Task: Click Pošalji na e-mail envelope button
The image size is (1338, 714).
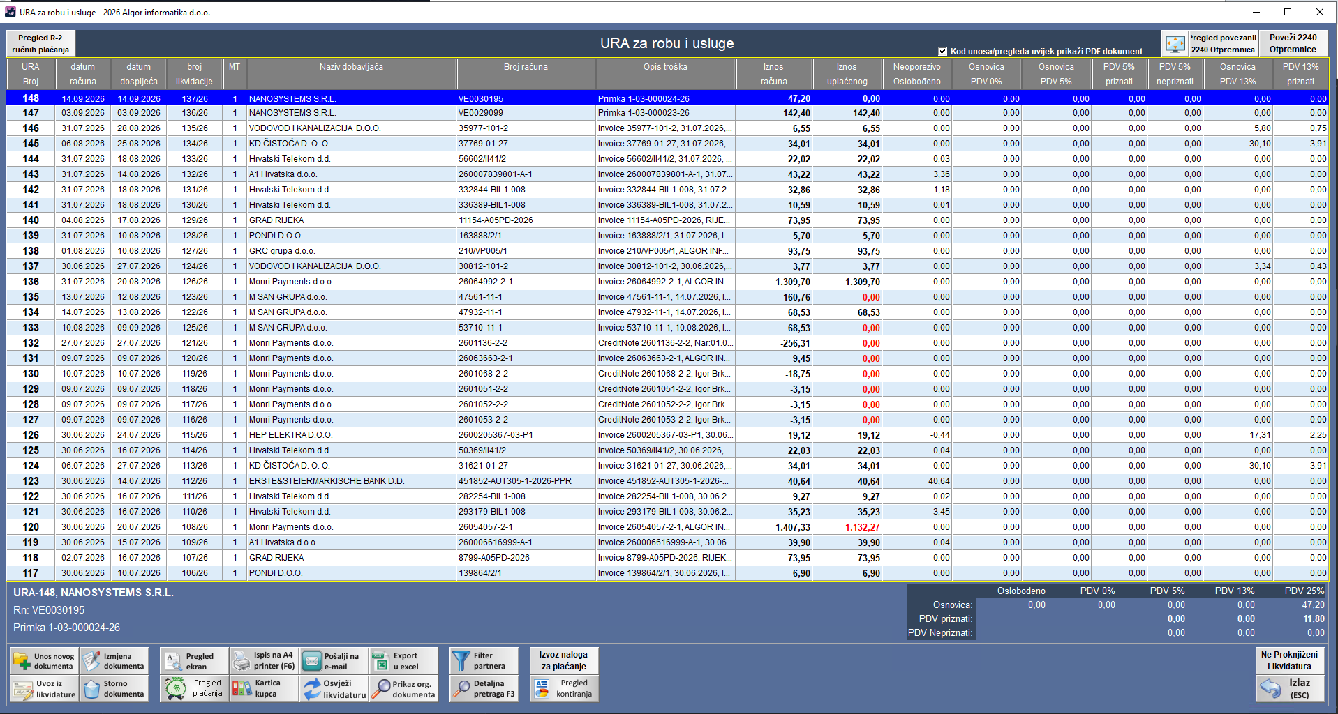Action: [334, 660]
